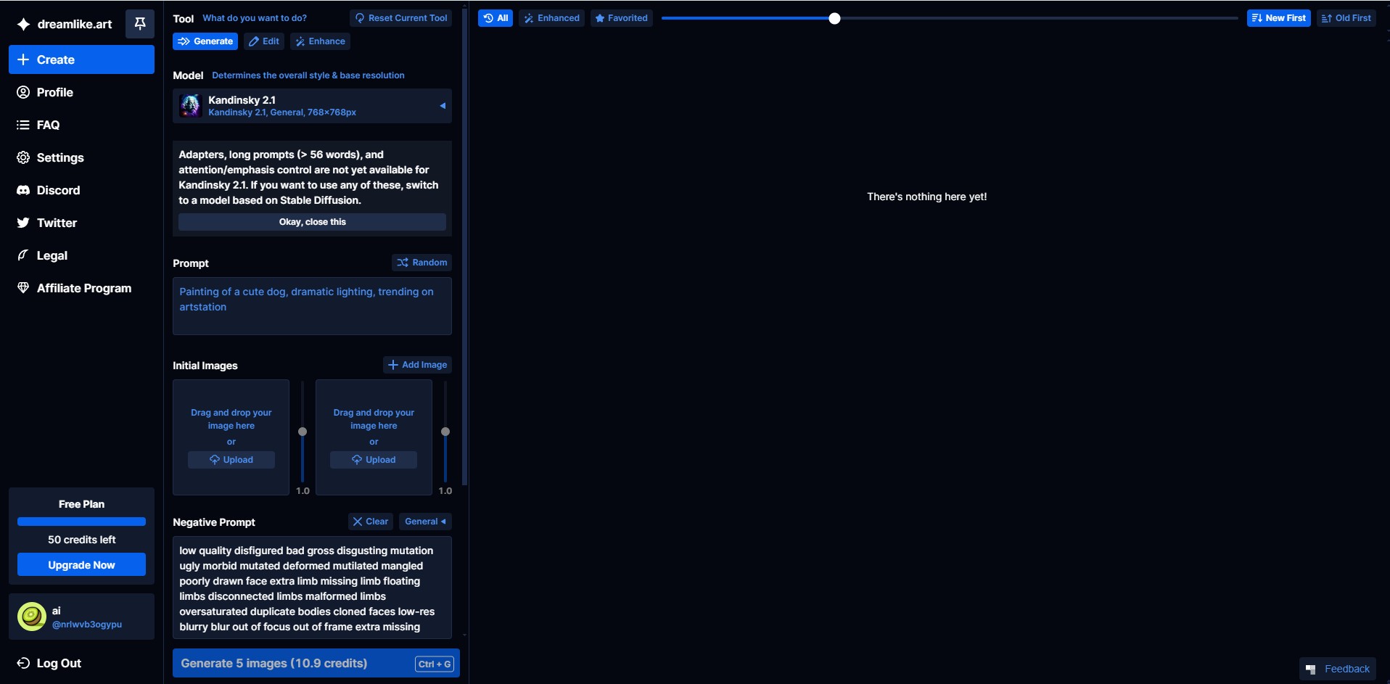The height and width of the screenshot is (684, 1390).
Task: Click the Random shuffle icon
Action: click(x=403, y=263)
